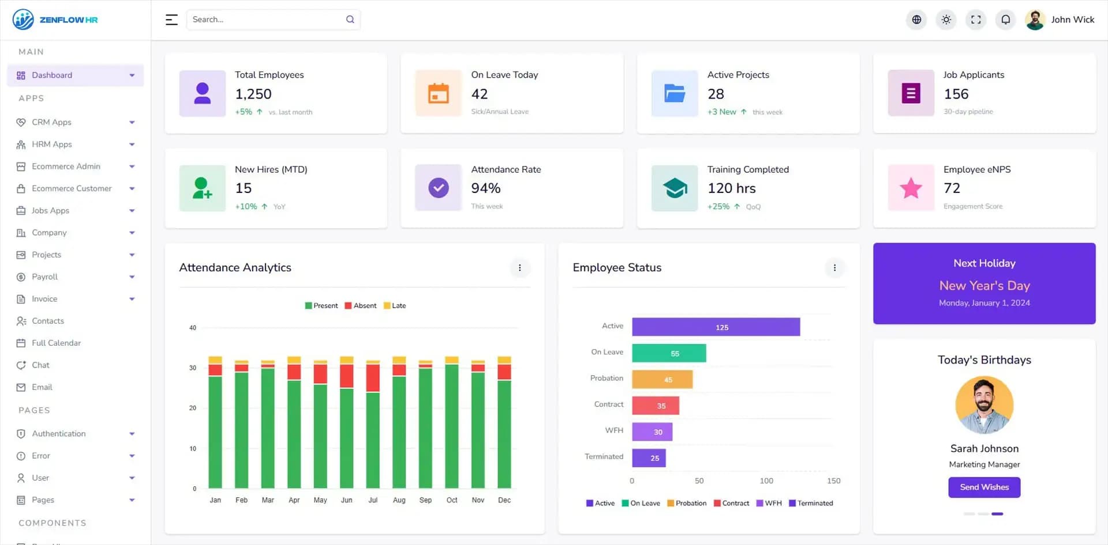Click Sarah Johnson birthday photo
The image size is (1108, 545).
point(984,405)
